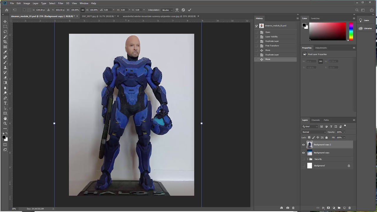
Task: Select the Lasso tool
Action: click(5, 32)
